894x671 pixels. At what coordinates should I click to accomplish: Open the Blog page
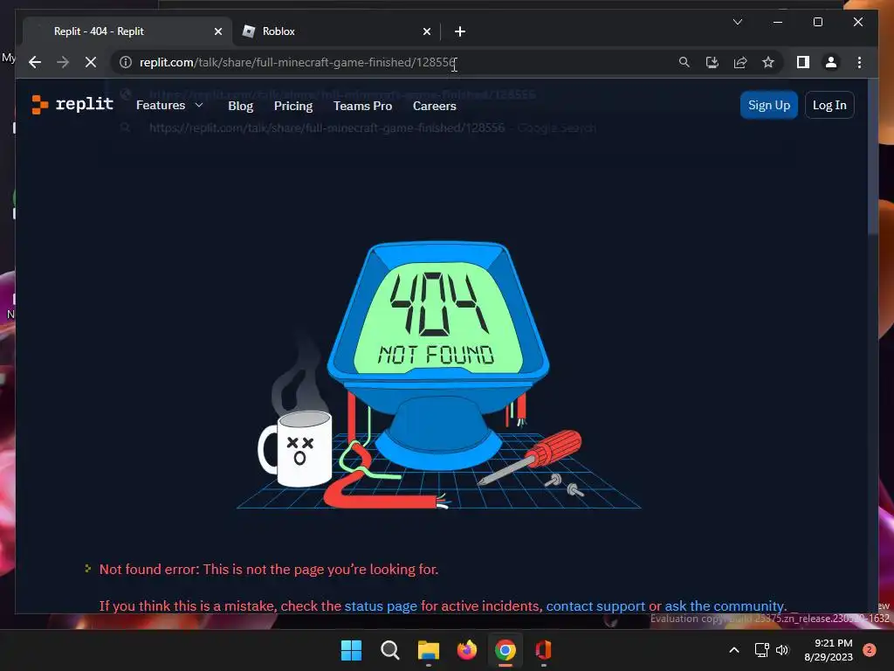coord(240,106)
